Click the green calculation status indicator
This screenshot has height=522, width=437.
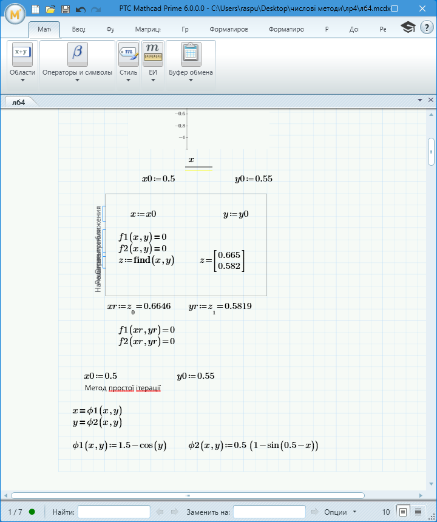point(32,512)
